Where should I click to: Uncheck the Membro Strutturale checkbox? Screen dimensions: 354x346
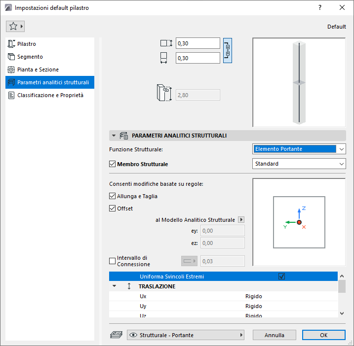[112, 164]
